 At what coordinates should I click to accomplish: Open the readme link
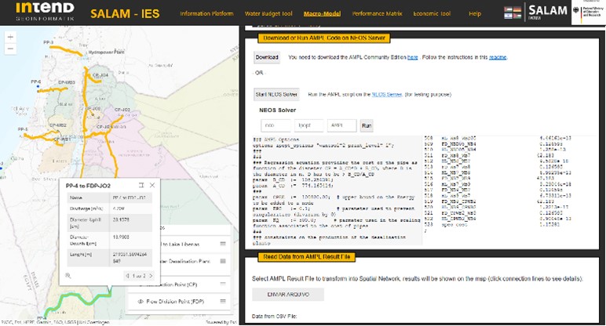(498, 57)
